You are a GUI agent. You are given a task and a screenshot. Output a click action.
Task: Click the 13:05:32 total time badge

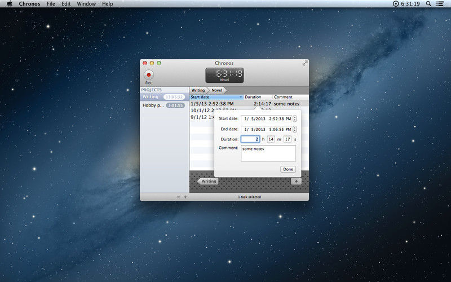point(174,97)
